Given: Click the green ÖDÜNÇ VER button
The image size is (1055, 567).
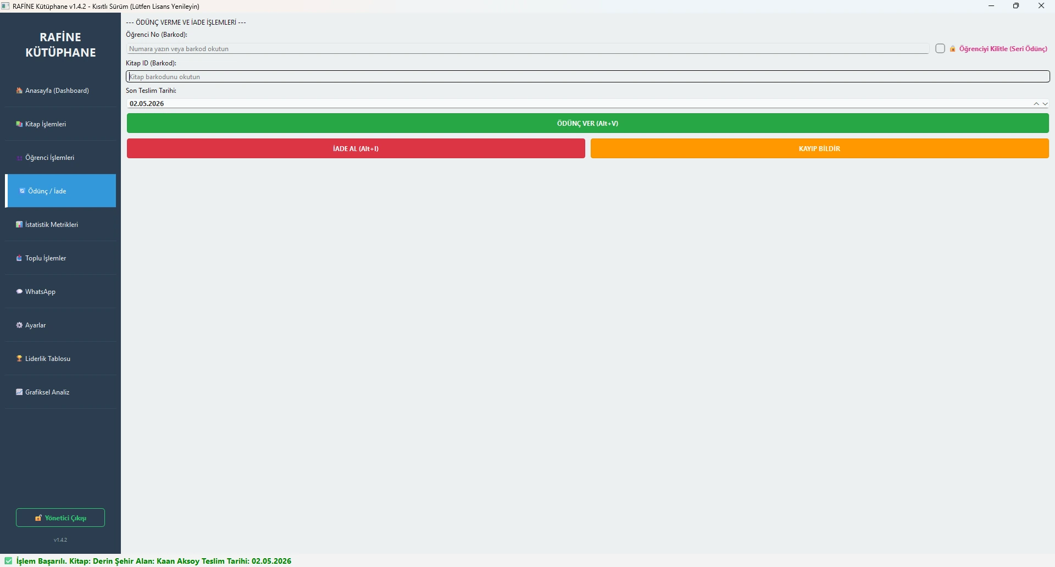Looking at the screenshot, I should [x=588, y=124].
